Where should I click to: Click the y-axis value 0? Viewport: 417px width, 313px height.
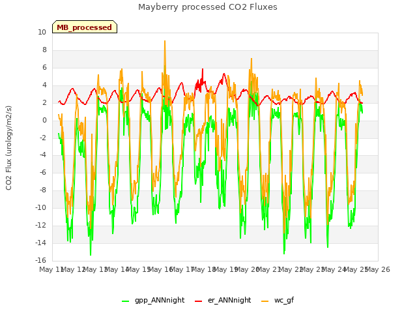44,120
